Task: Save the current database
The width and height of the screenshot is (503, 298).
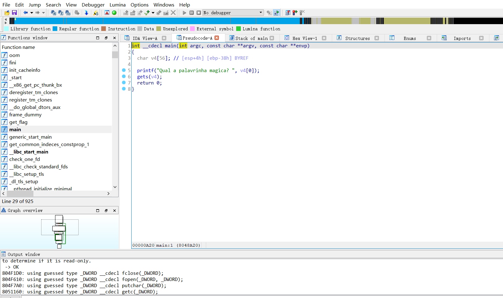Action: tap(14, 13)
